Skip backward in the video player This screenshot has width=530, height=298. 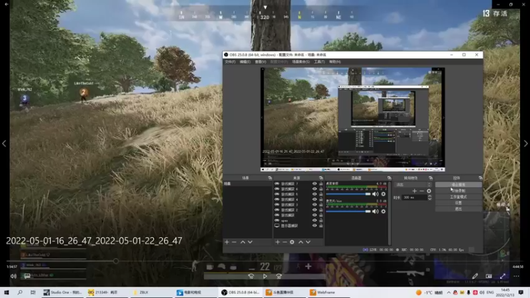[251, 276]
